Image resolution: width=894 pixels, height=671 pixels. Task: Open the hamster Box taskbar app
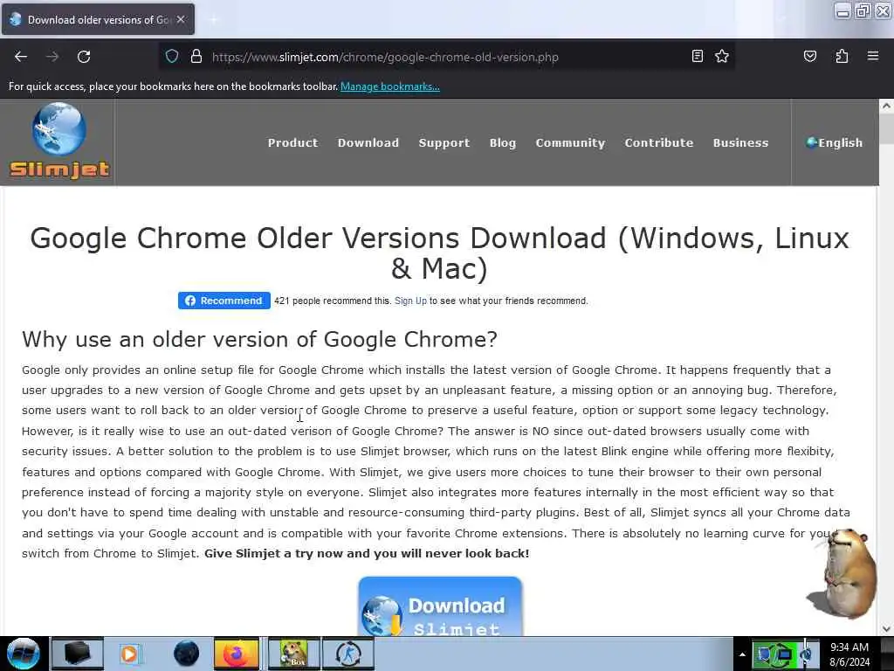(293, 654)
